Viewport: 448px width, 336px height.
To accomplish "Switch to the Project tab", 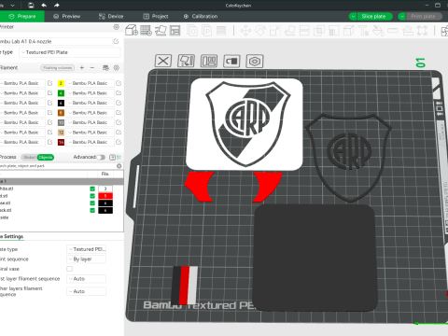I will (x=156, y=16).
